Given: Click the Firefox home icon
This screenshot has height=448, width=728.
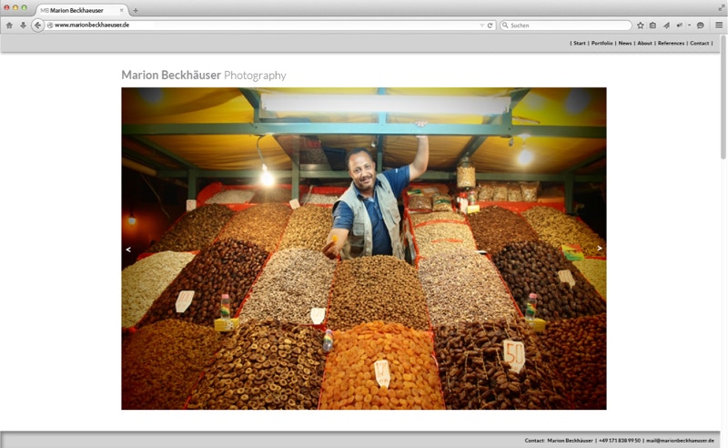Looking at the screenshot, I should [x=9, y=25].
